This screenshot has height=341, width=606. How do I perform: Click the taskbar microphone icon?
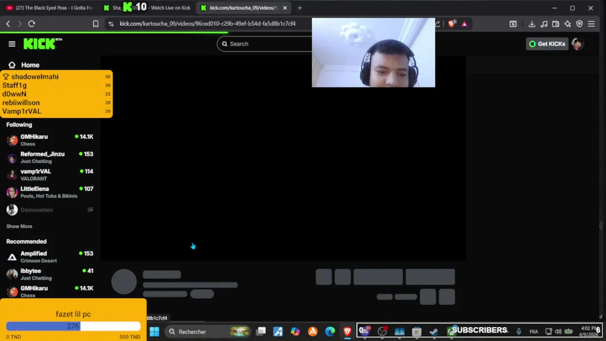pos(519,332)
